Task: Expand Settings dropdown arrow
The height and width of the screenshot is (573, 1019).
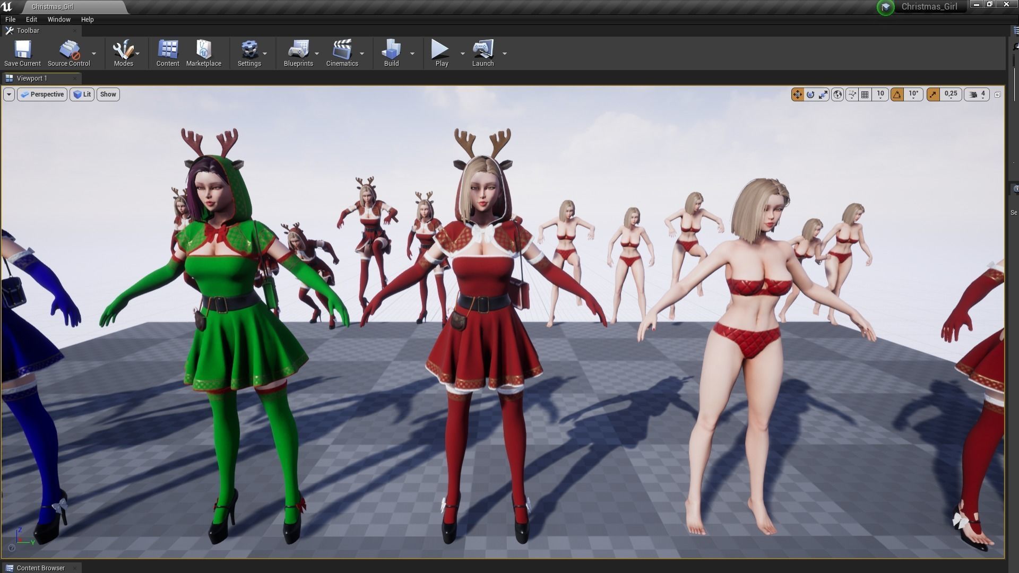Action: 265,54
